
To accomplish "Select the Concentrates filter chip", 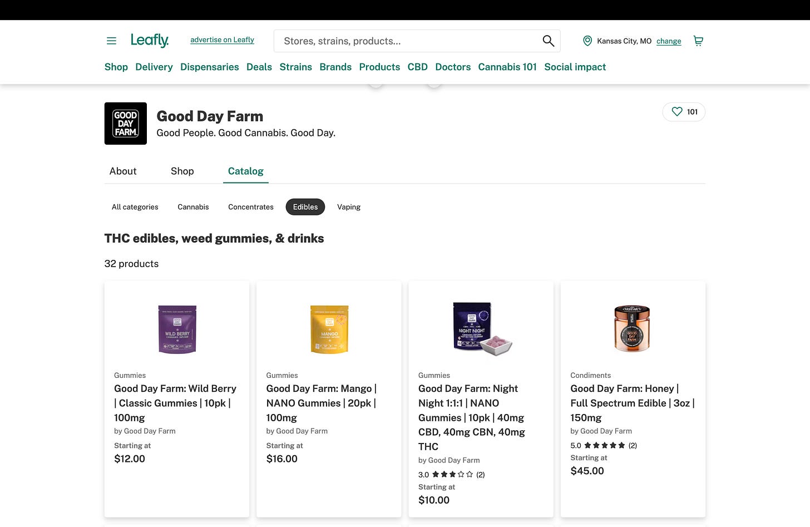I will click(251, 207).
